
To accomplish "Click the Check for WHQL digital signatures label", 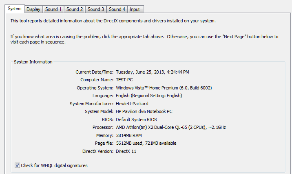I will [x=54, y=165].
